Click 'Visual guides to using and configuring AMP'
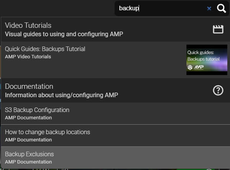Image resolution: width=230 pixels, height=170 pixels. tap(64, 34)
